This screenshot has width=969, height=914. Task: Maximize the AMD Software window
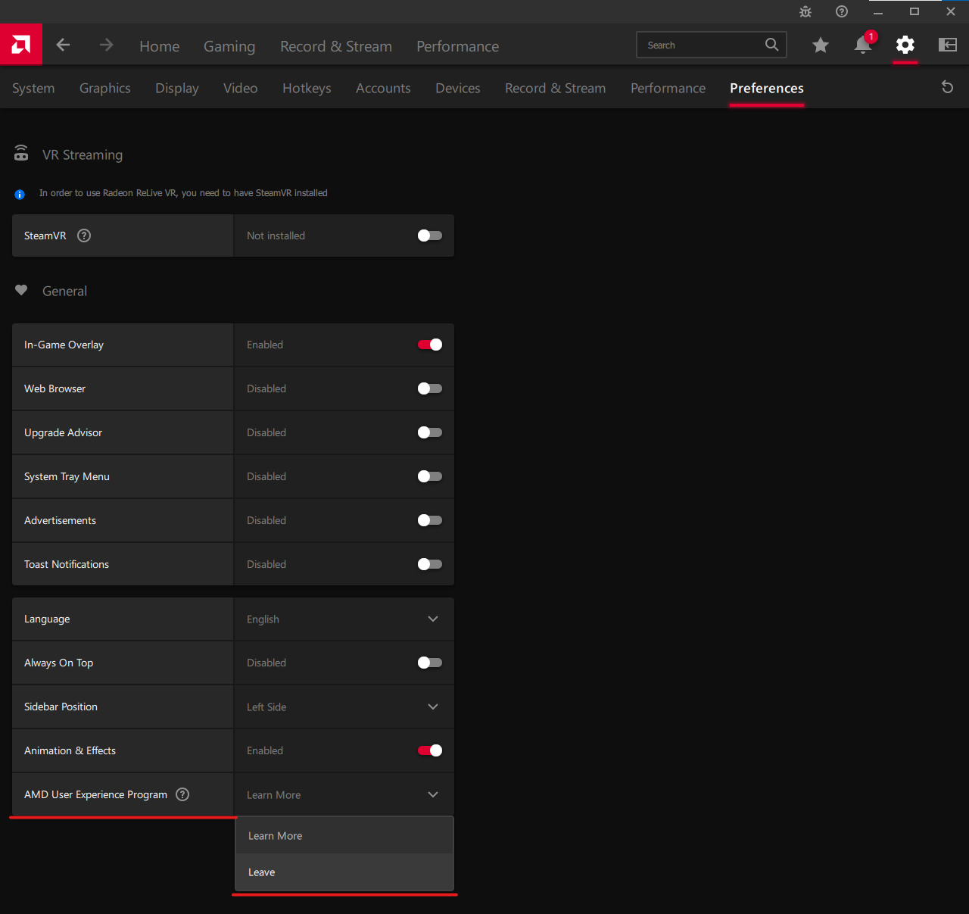pyautogui.click(x=914, y=11)
